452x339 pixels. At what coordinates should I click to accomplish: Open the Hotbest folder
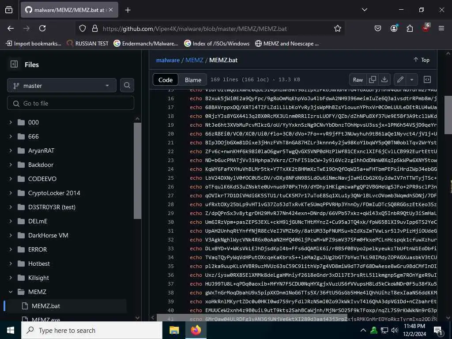pyautogui.click(x=39, y=264)
